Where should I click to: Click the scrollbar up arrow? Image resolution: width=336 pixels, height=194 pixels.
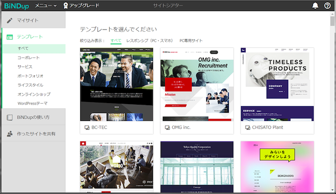point(332,14)
